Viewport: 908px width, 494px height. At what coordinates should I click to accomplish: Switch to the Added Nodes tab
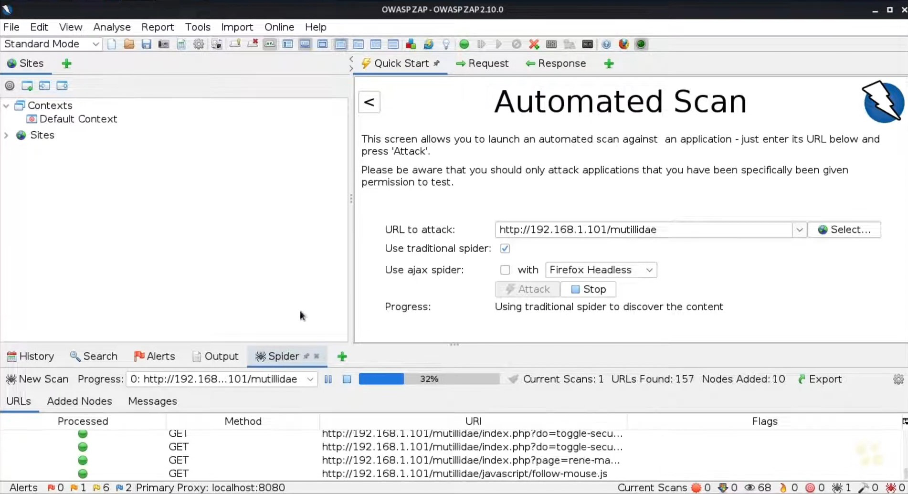click(79, 401)
